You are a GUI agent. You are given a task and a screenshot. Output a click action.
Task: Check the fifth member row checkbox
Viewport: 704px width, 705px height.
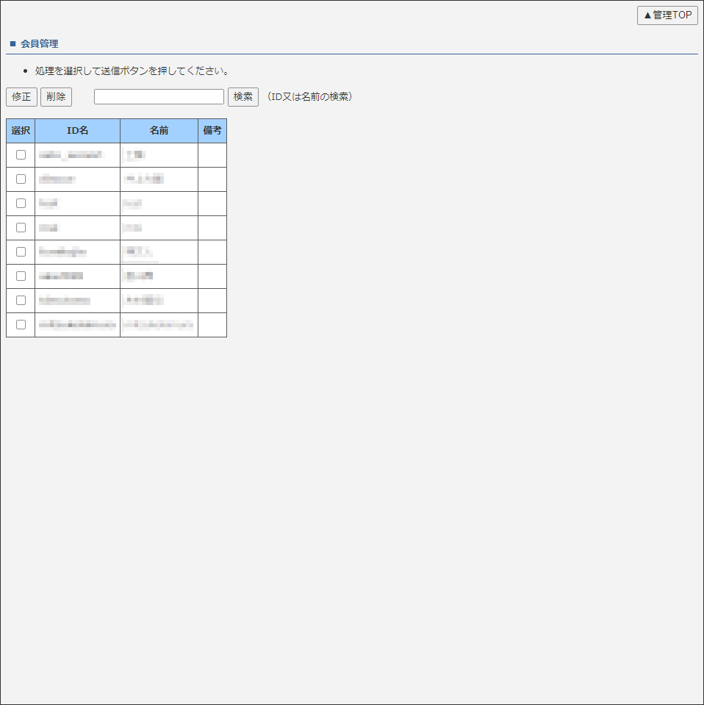pos(21,251)
